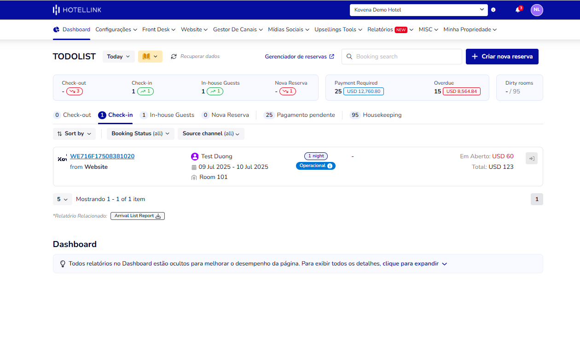Click the Nova Reserva red trend badge

pyautogui.click(x=288, y=91)
